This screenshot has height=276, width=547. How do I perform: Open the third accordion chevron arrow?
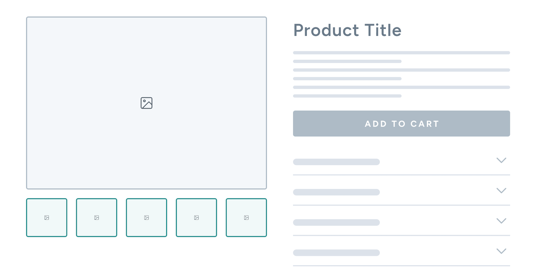pyautogui.click(x=501, y=221)
